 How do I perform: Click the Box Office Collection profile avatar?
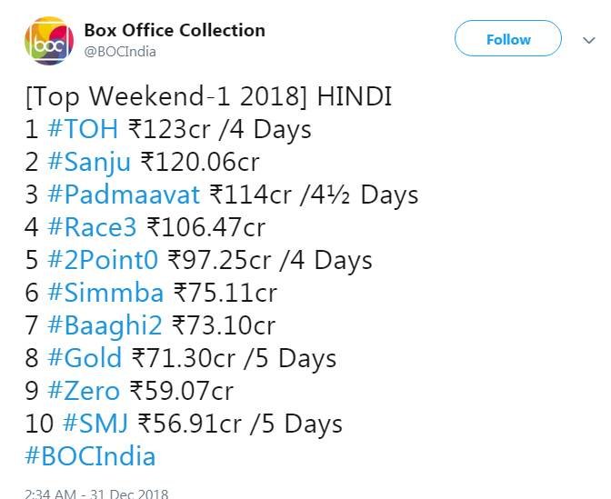[47, 41]
